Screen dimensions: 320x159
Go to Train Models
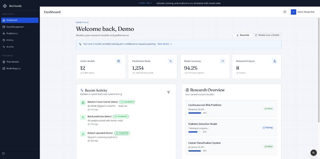click(x=20, y=62)
